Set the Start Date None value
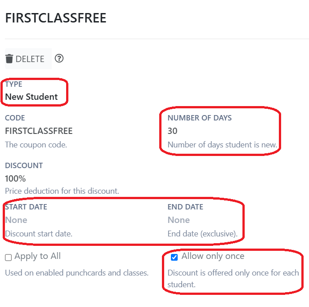 click(16, 220)
